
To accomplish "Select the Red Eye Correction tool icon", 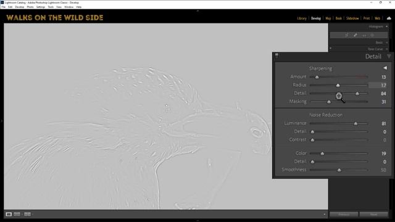I will coord(364,35).
